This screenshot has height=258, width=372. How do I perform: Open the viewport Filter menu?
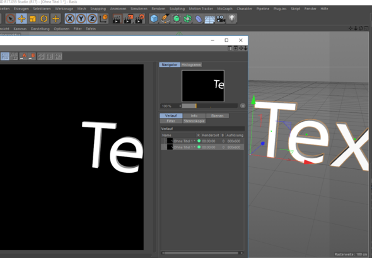coord(78,29)
